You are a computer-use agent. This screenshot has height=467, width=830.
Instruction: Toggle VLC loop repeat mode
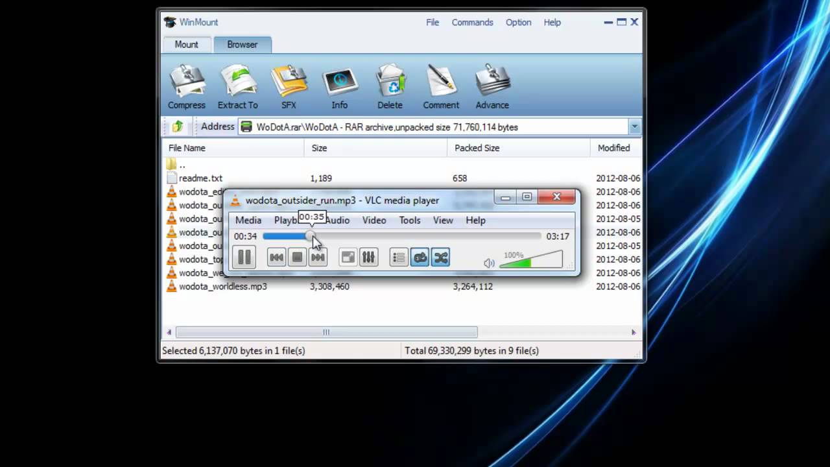tap(420, 257)
